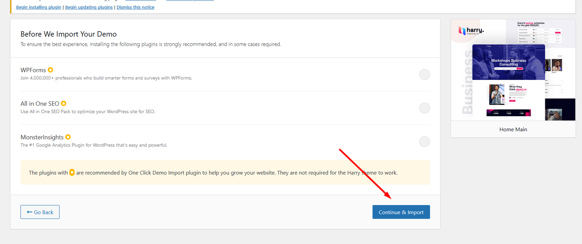Click the #1 Google Analytics Plugin description
Viewport: 582px width, 244px height.
tap(94, 145)
